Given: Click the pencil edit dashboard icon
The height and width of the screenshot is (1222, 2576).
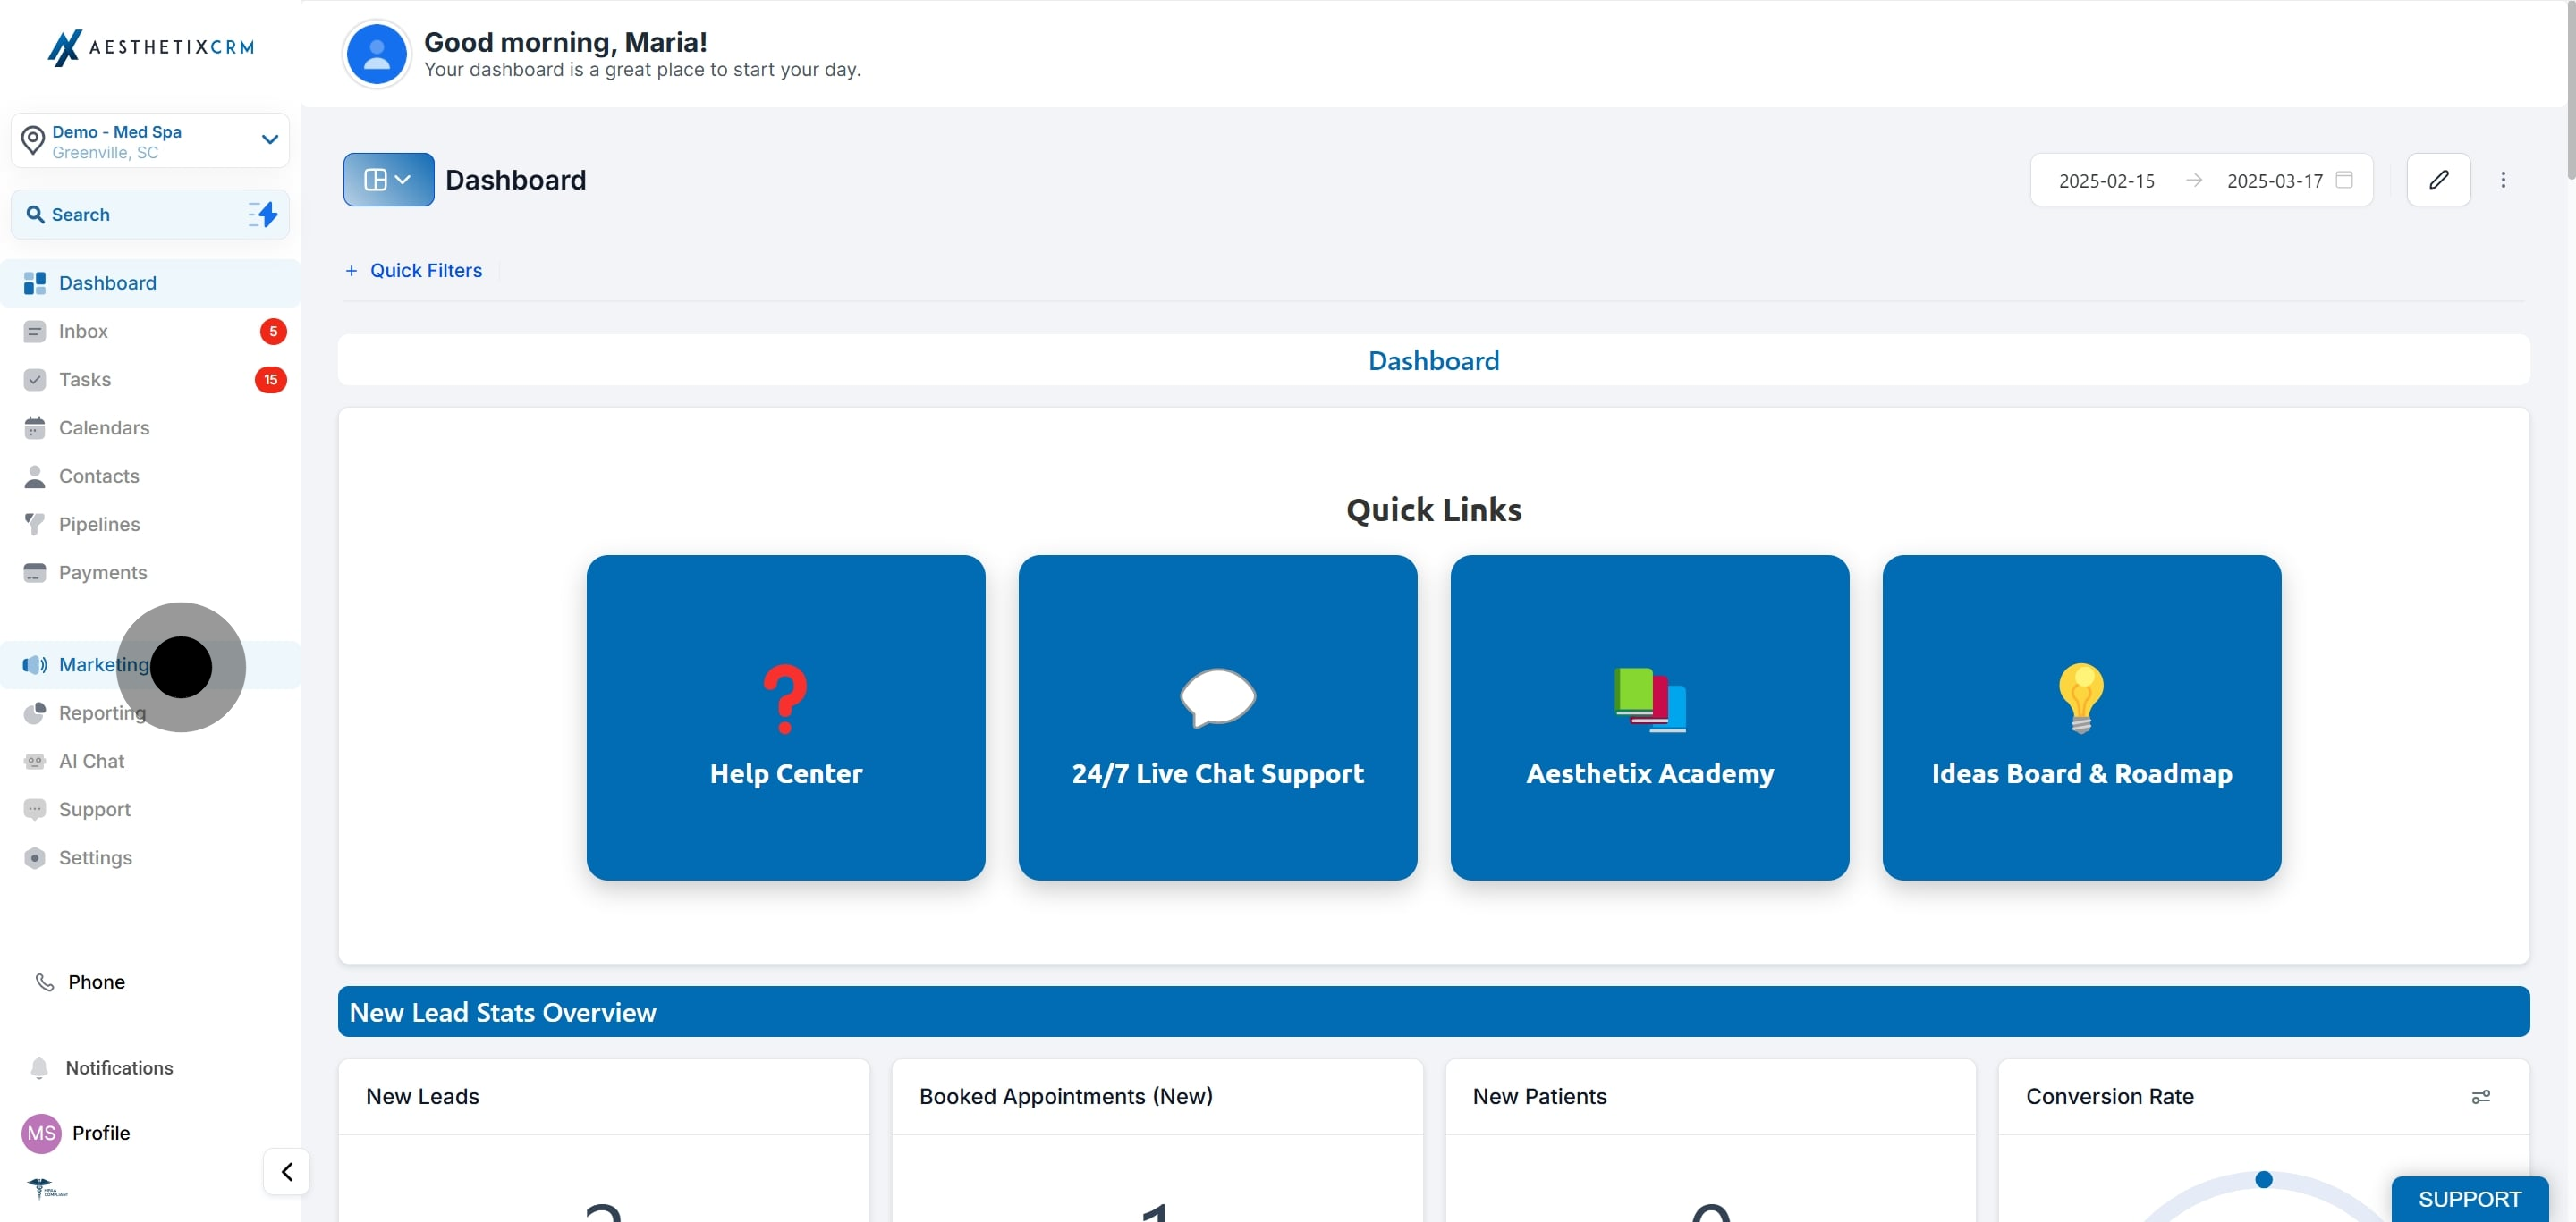Looking at the screenshot, I should click(2437, 180).
